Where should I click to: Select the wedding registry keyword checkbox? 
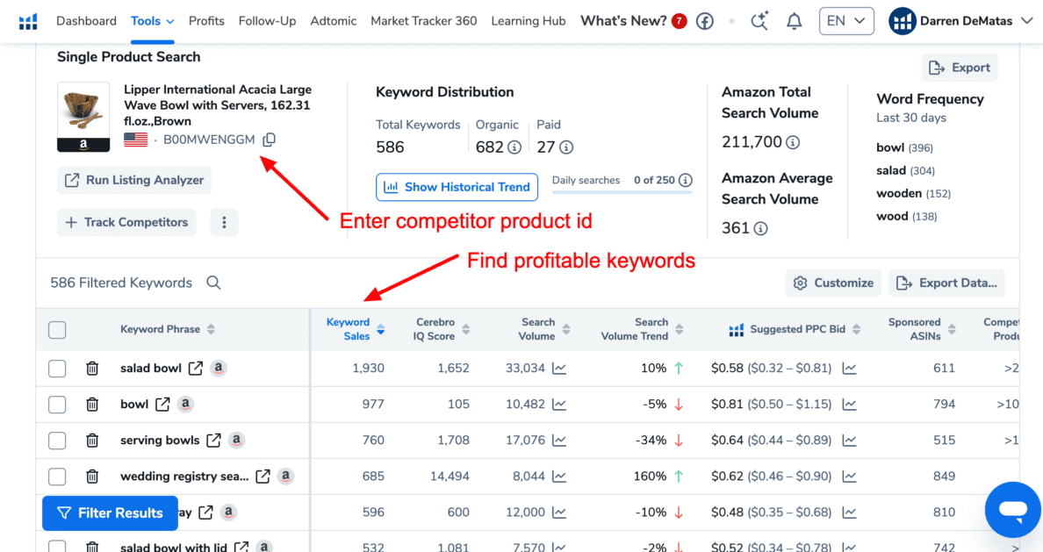[57, 477]
